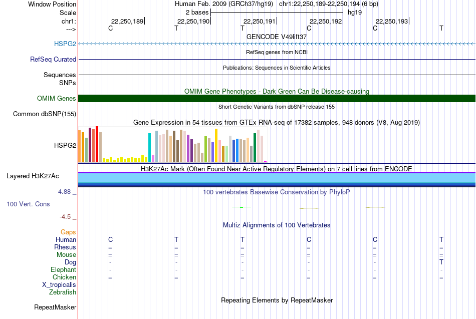Click the dark green OMIM Genes bar

(x=277, y=98)
